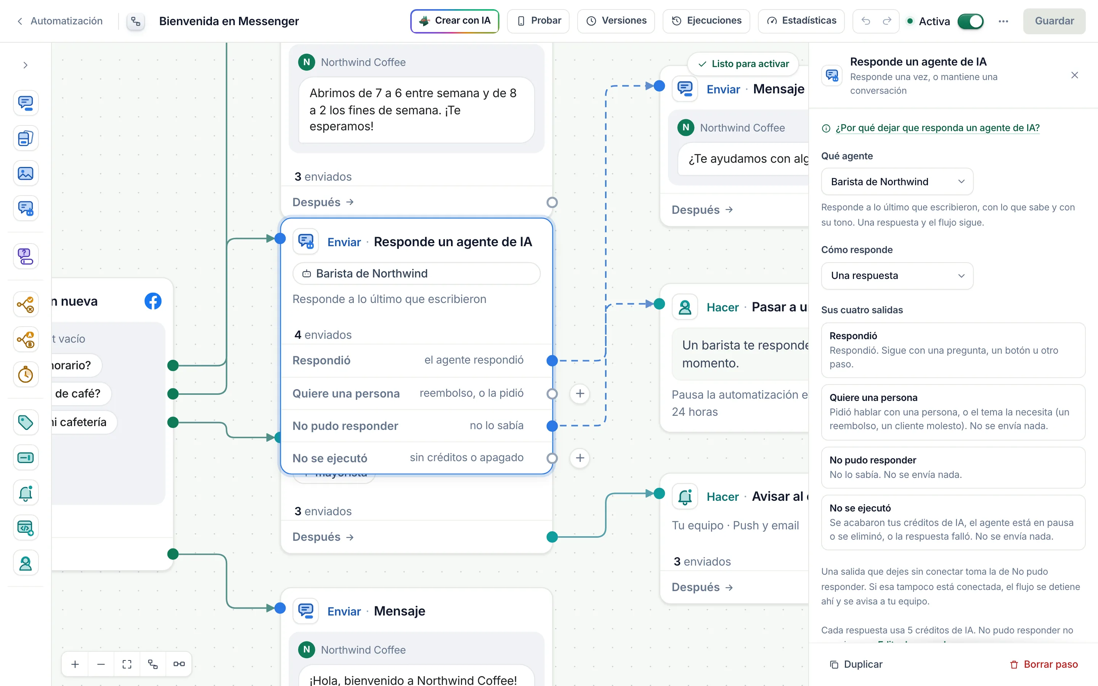Select the notification bell sidebar icon
Viewport: 1098px width, 686px height.
[x=26, y=493]
